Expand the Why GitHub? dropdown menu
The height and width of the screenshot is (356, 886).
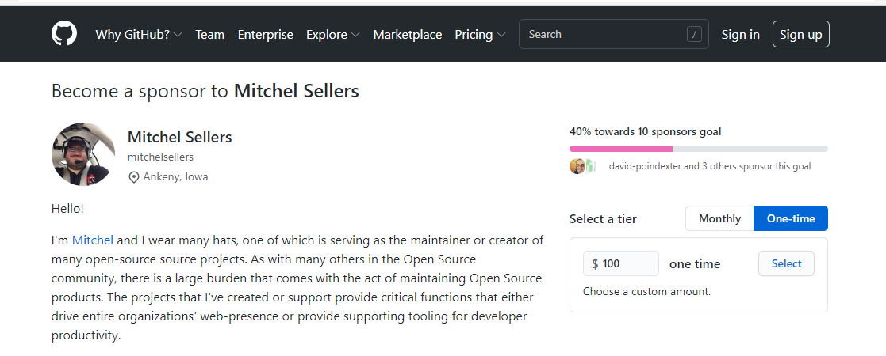click(x=139, y=34)
